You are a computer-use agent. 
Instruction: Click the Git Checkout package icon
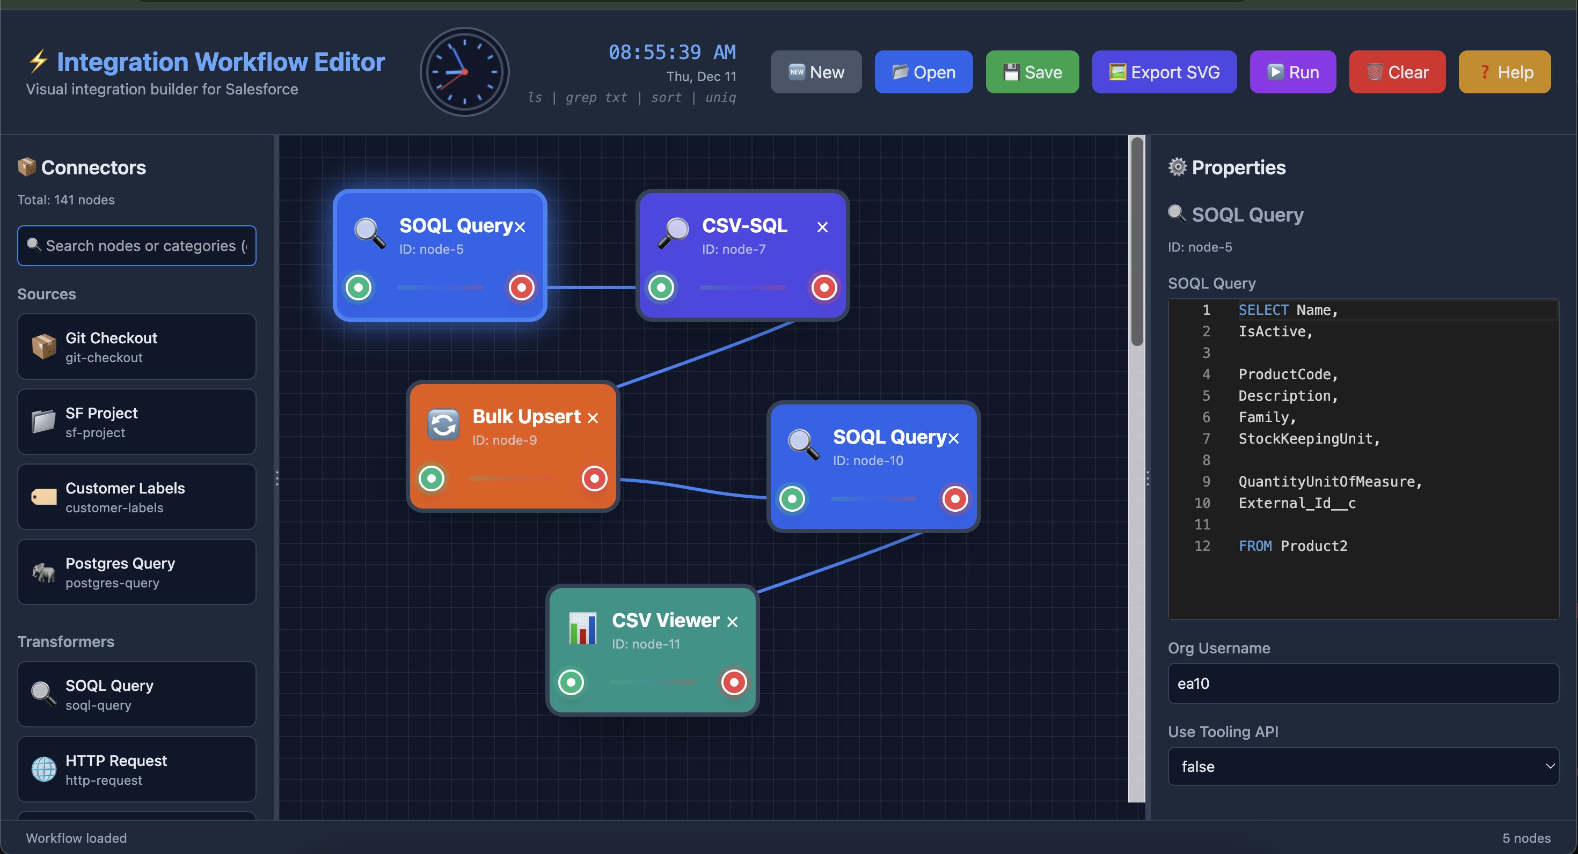pos(43,346)
